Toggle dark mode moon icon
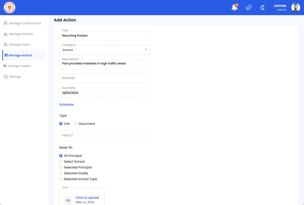Image resolution: width=304 pixels, height=205 pixels. [x=263, y=8]
